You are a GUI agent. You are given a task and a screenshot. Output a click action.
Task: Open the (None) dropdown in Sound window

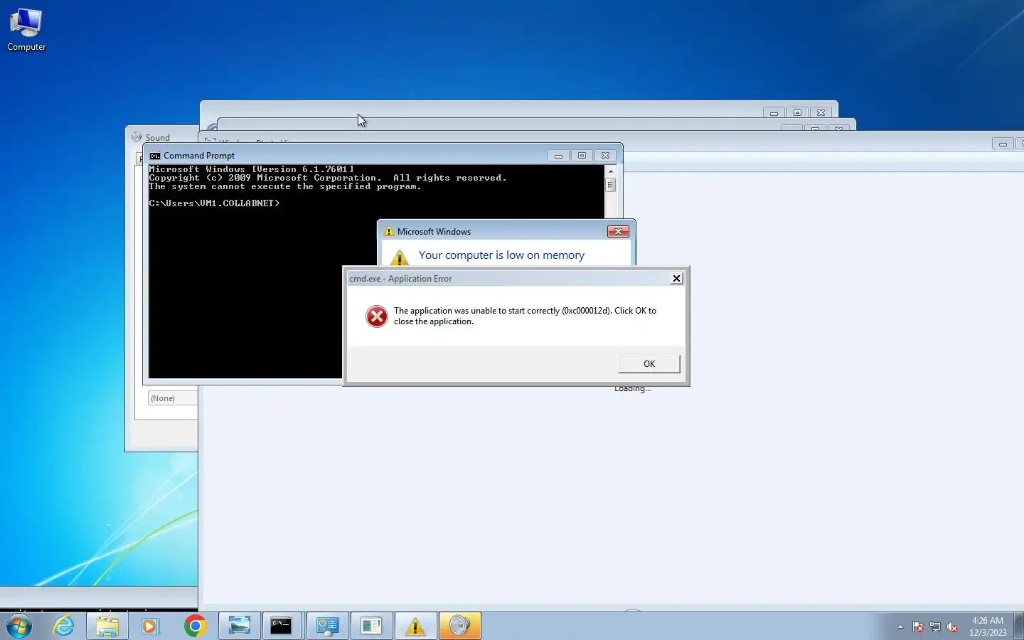(173, 398)
